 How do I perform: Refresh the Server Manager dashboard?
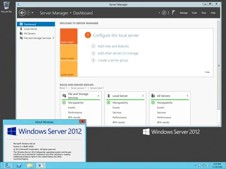point(164,13)
